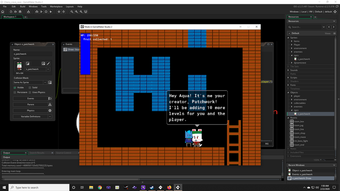340x191 pixels.
Task: Collapse the Recent Windows section
Action: (334, 165)
